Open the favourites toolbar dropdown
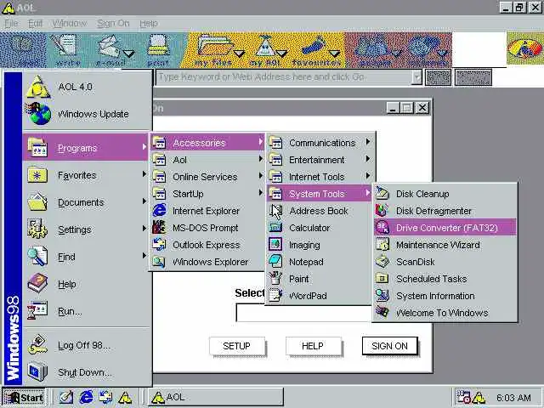The height and width of the screenshot is (408, 544). (x=334, y=54)
